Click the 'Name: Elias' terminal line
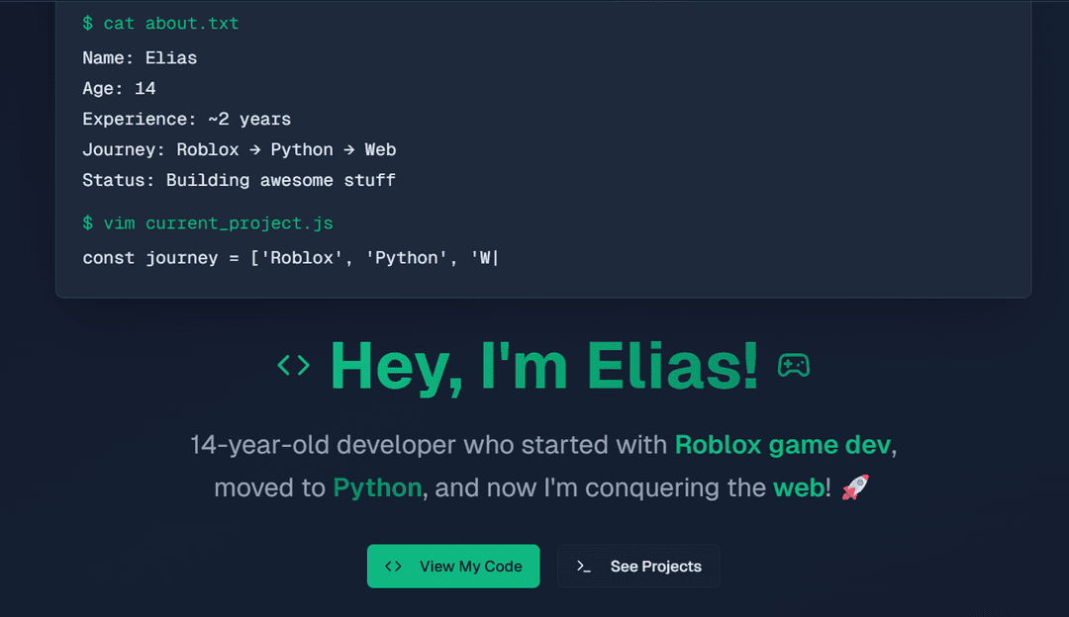1069x617 pixels. tap(140, 57)
